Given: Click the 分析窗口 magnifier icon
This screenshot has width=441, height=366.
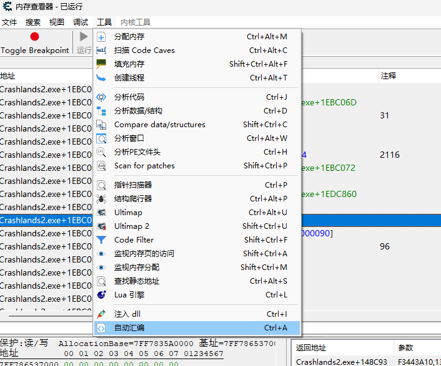Looking at the screenshot, I should coord(101,138).
